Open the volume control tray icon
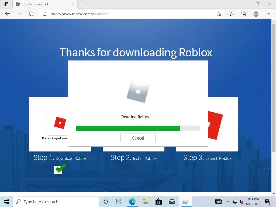The width and height of the screenshot is (276, 207). pos(241,202)
